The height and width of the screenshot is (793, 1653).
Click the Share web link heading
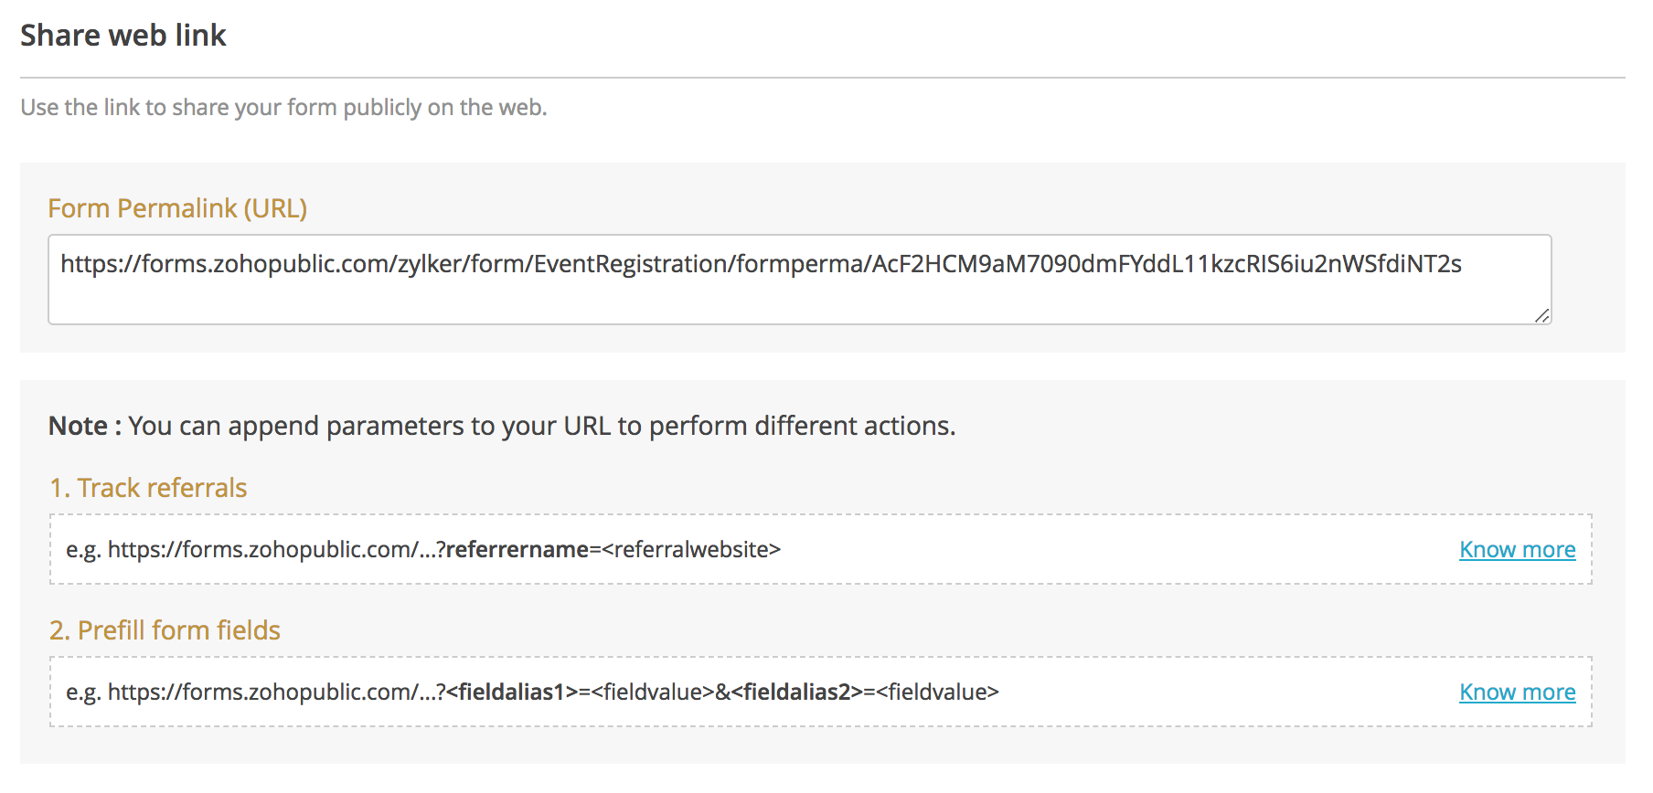tap(123, 36)
